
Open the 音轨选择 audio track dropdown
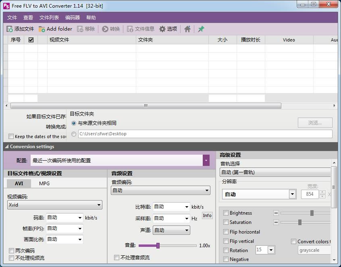tap(275, 172)
